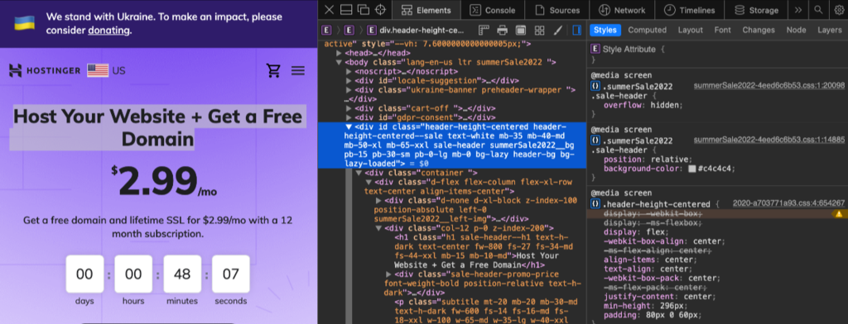Open the inspector search magnifier icon
The width and height of the screenshot is (848, 324).
(819, 10)
